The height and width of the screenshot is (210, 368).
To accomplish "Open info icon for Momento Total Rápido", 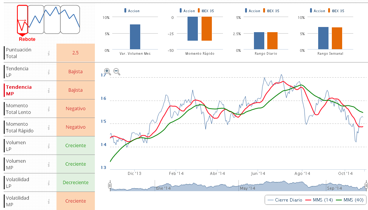I will [49, 128].
